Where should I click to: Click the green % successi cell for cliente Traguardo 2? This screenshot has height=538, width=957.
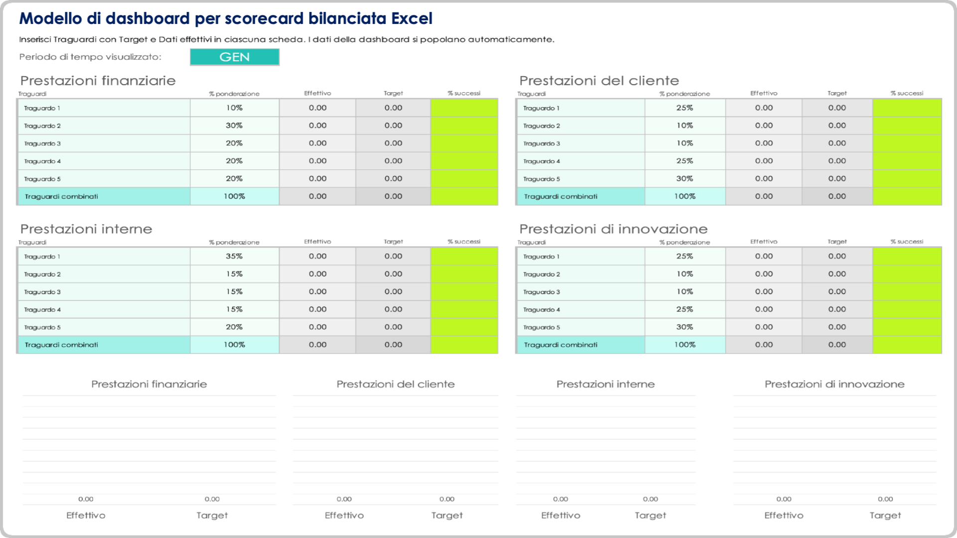point(907,126)
